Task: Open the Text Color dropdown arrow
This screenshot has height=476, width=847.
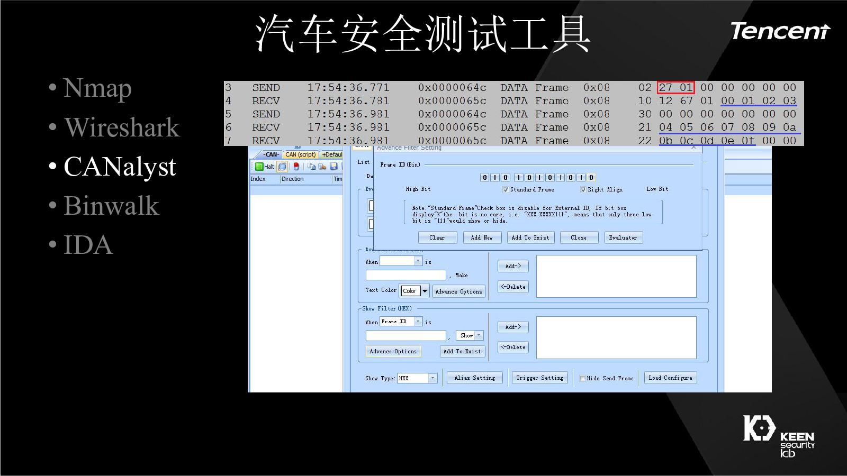Action: (x=425, y=291)
